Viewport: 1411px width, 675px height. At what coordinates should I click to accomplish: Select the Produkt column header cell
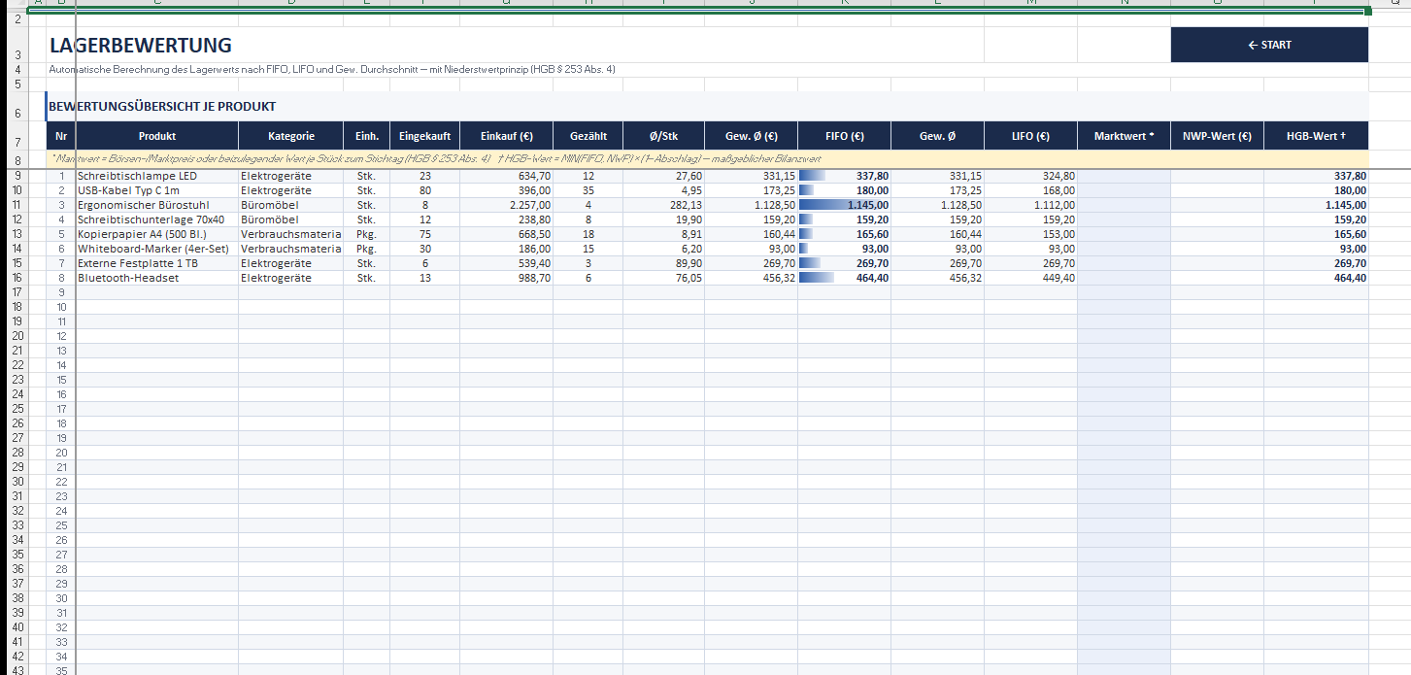tap(157, 136)
